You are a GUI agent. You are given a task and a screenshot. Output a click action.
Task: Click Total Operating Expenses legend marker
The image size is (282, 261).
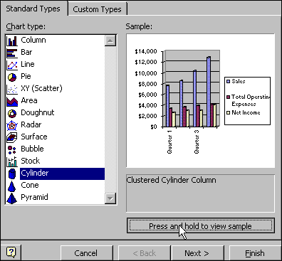[229, 97]
